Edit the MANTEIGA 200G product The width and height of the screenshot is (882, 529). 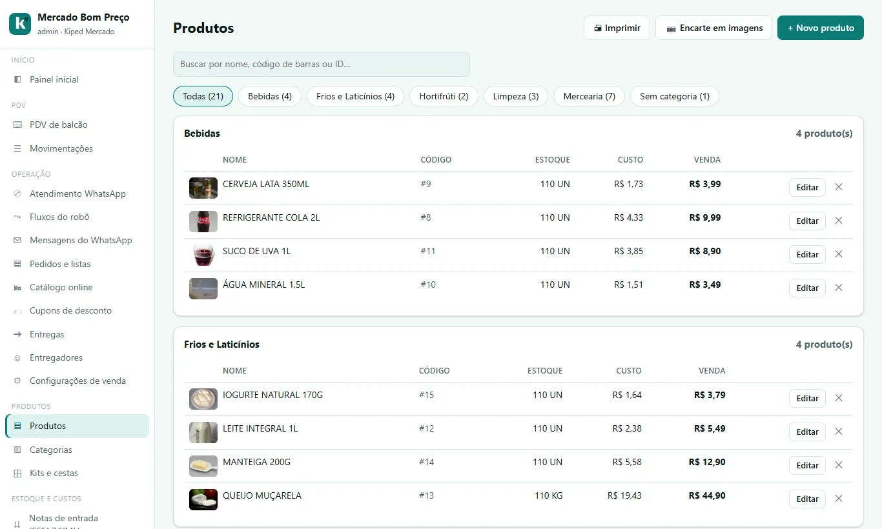(807, 465)
